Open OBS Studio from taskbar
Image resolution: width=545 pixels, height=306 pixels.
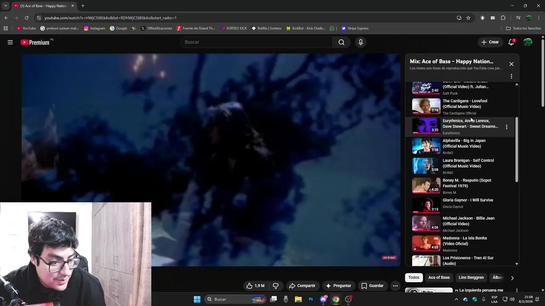[348, 299]
